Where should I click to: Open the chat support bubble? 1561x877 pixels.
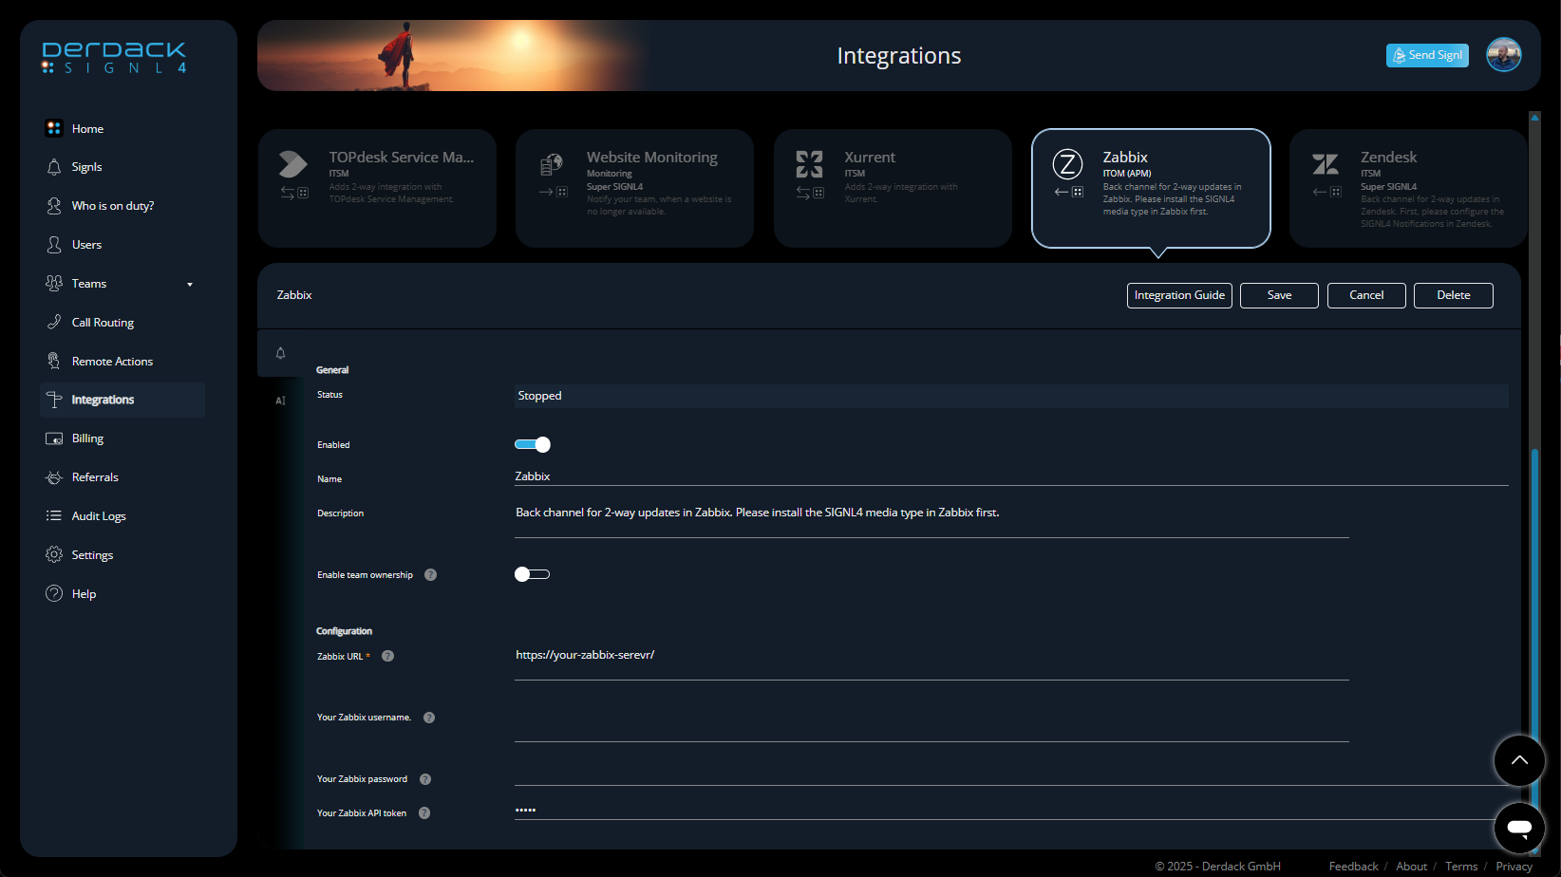1519,827
